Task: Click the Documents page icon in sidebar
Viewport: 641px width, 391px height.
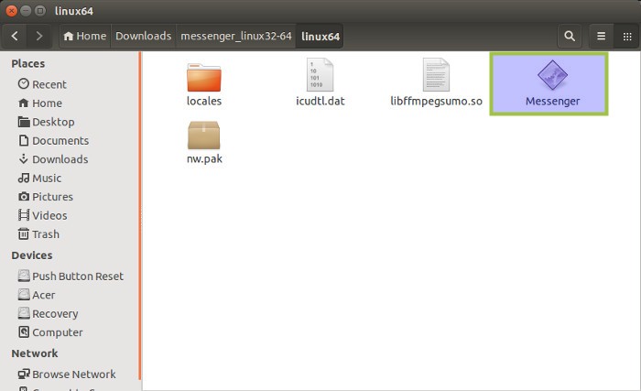Action: 24,140
